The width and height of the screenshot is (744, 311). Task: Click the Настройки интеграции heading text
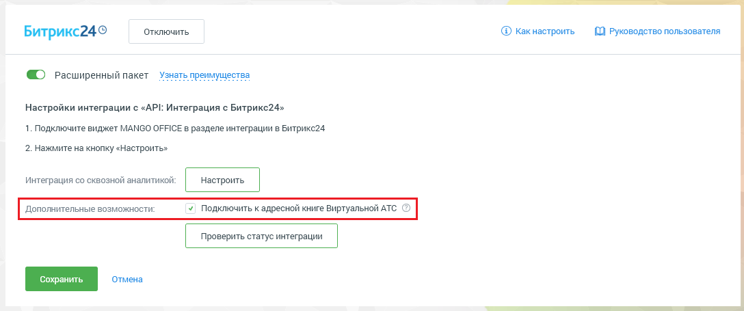[x=155, y=108]
